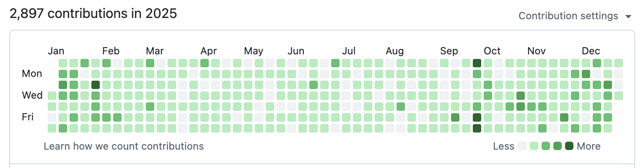Image resolution: width=643 pixels, height=168 pixels.
Task: Select the light green legend swatch next to gray
Action: 534,146
